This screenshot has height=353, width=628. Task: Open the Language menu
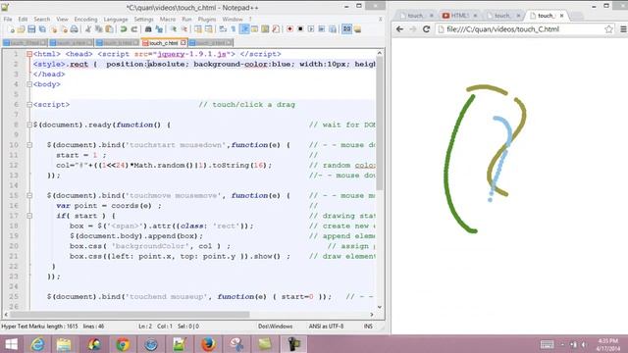[116, 20]
